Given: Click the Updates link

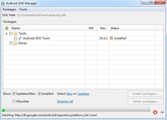Looking at the screenshot, I should tap(83, 94).
